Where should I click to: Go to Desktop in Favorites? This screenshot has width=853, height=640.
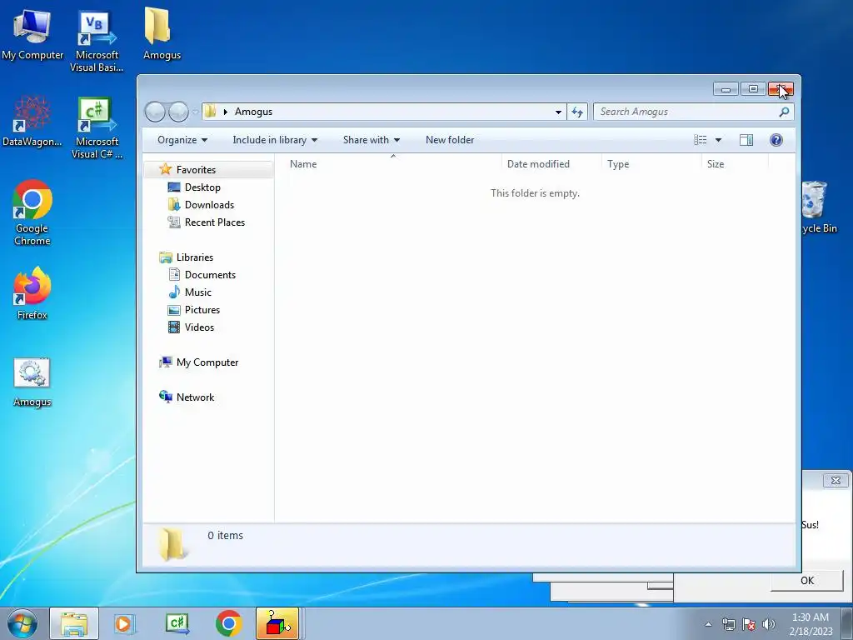(202, 187)
